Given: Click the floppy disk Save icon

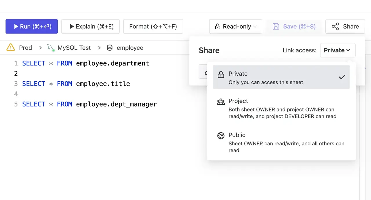Looking at the screenshot, I should (x=276, y=27).
